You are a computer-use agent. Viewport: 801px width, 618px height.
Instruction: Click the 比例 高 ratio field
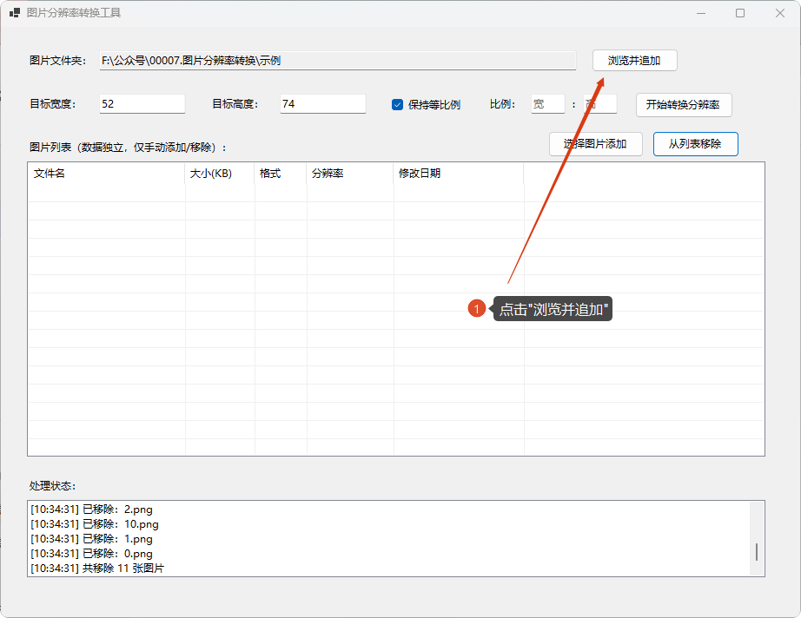pos(600,104)
